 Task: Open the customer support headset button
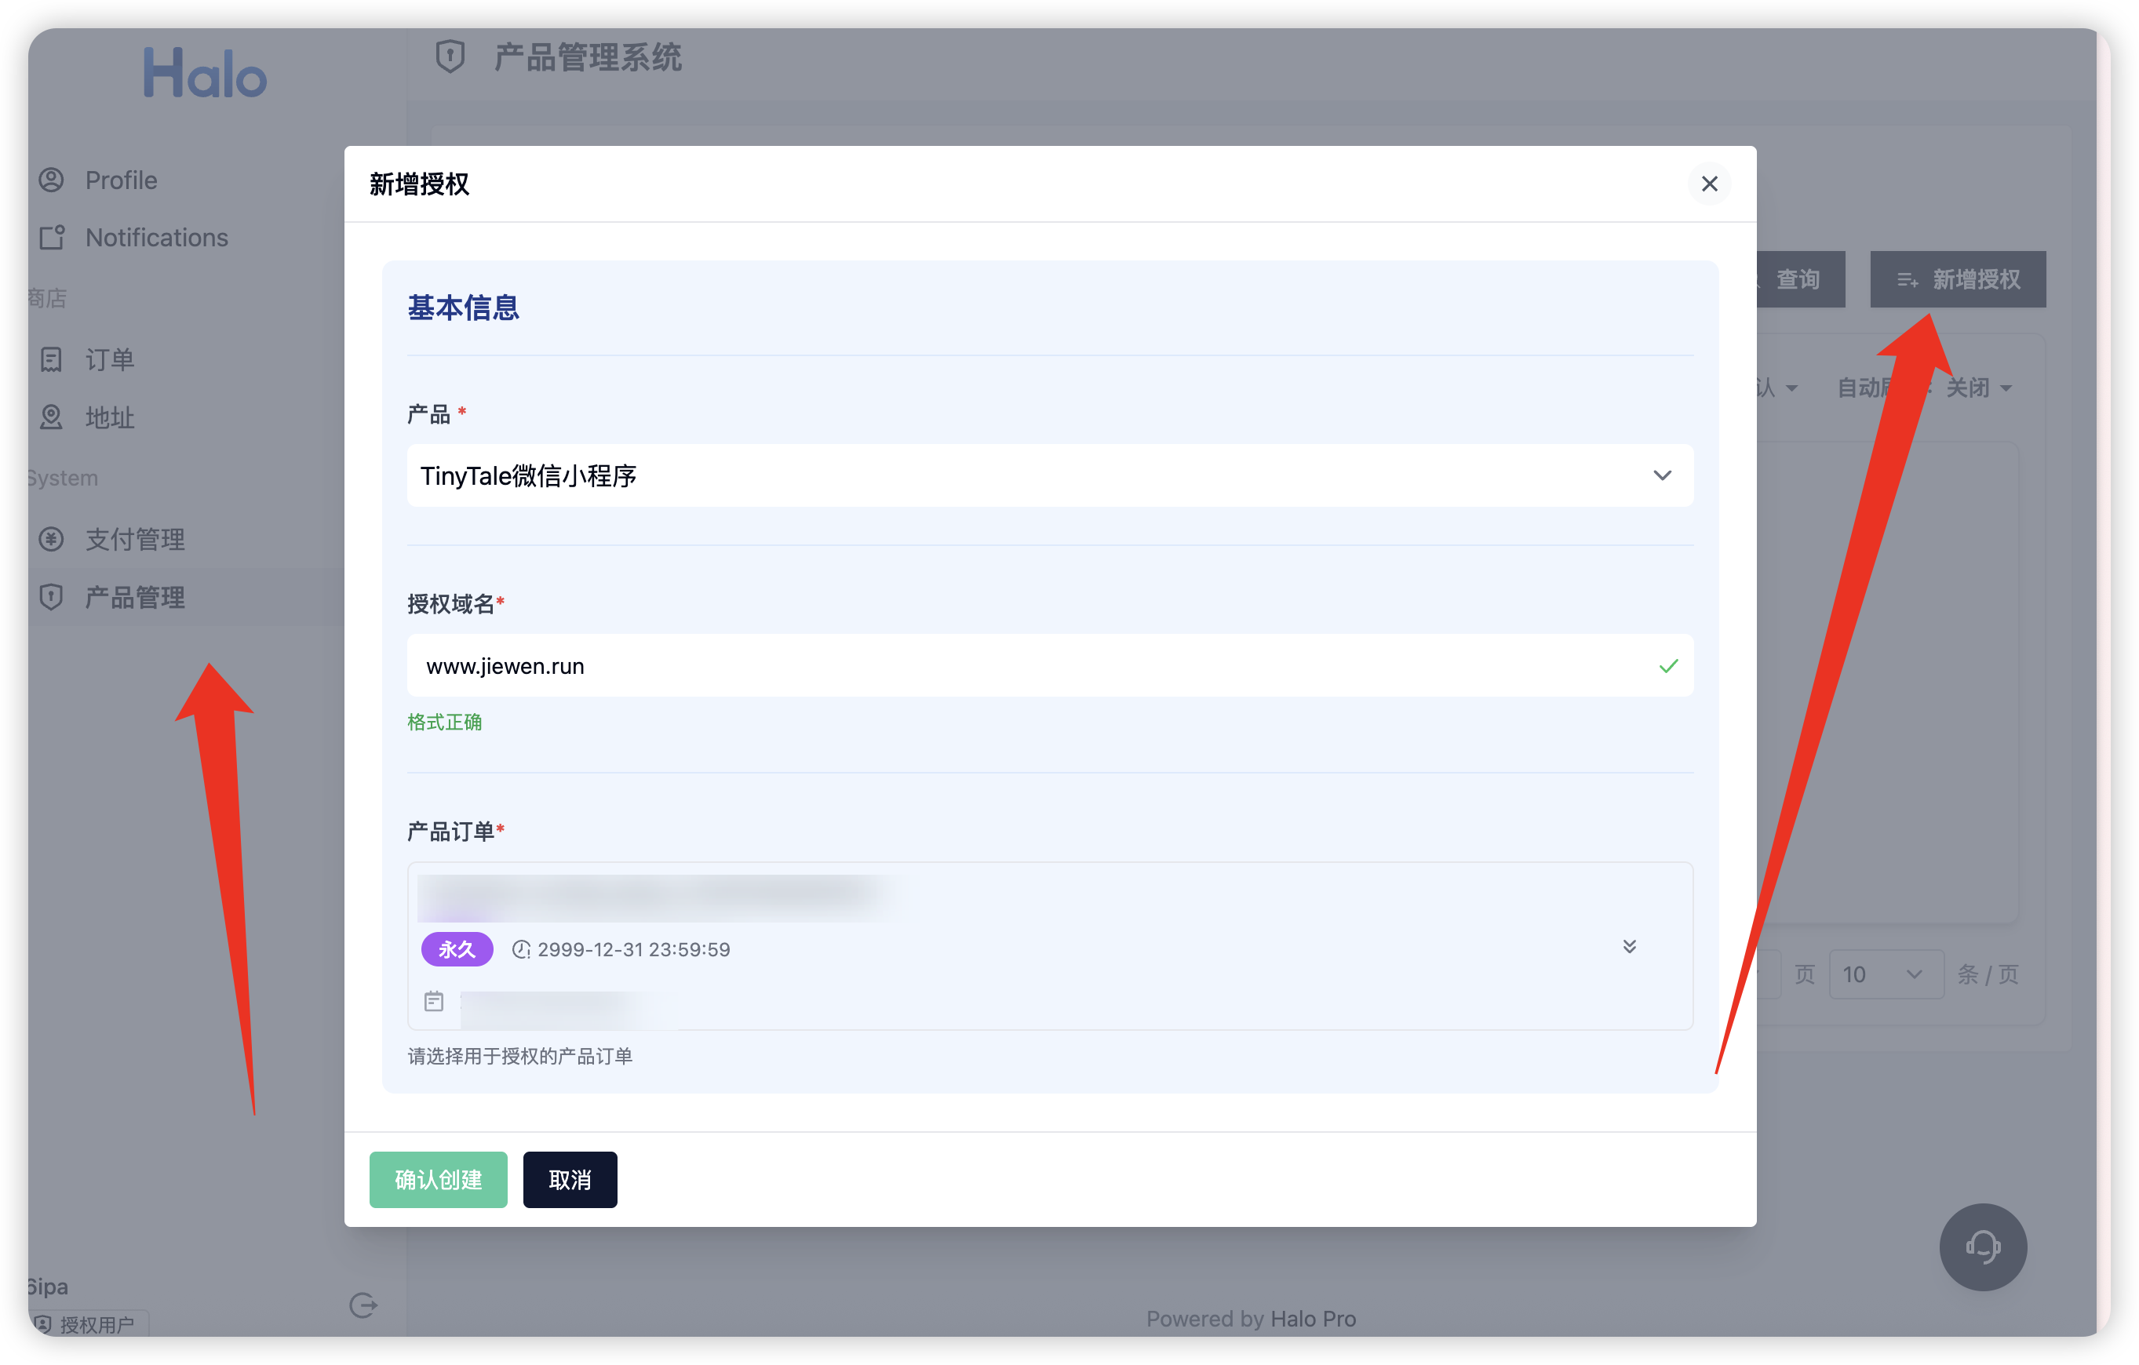(1982, 1247)
